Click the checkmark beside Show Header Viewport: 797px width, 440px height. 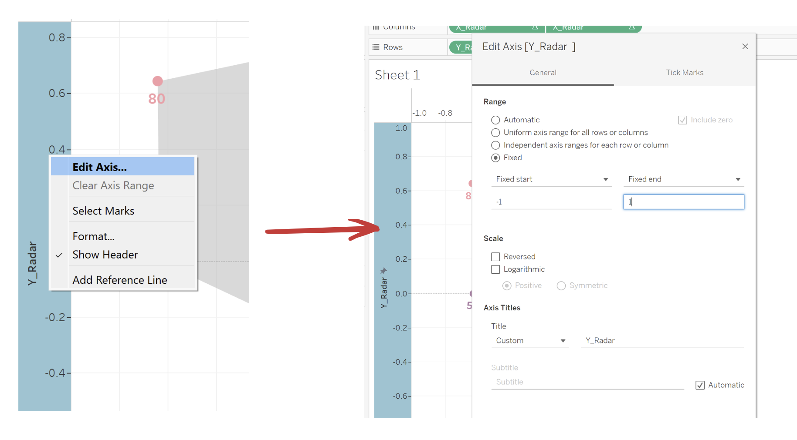[x=59, y=255]
